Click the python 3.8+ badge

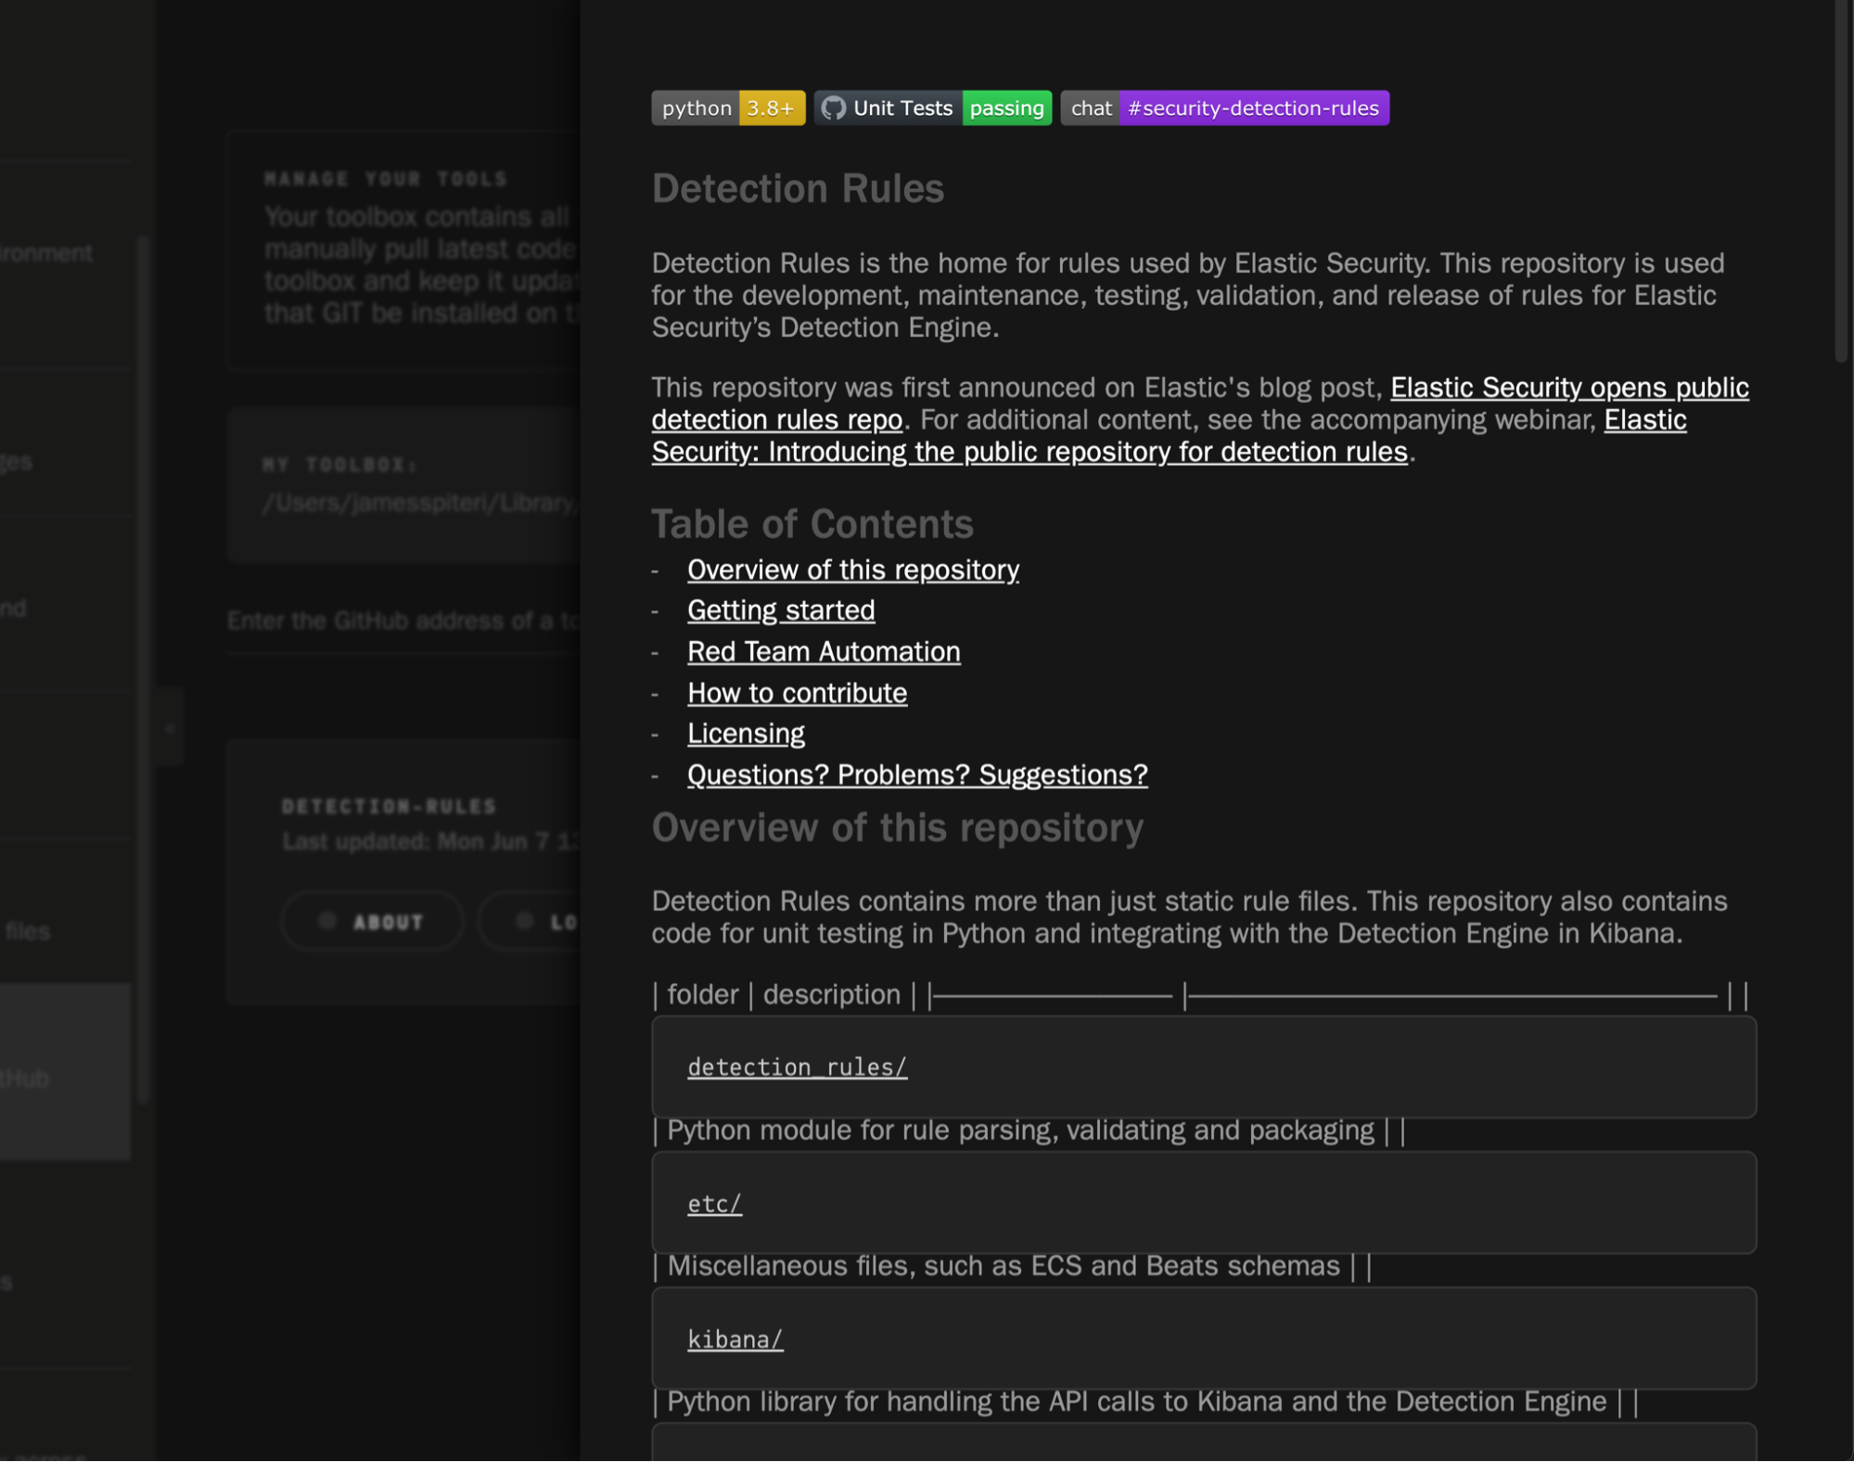tap(728, 109)
